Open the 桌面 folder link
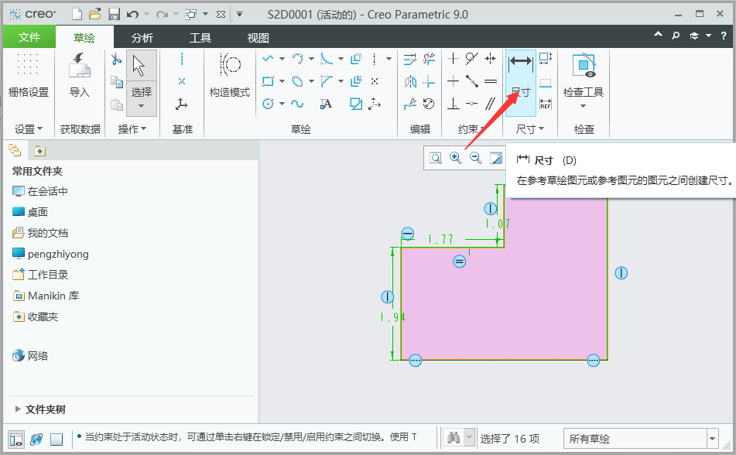Image resolution: width=736 pixels, height=455 pixels. [30, 212]
